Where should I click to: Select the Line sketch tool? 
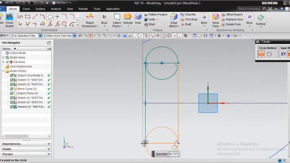point(35,17)
